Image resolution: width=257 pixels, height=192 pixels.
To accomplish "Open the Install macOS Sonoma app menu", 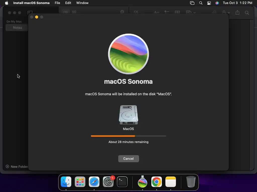I will coord(31,3).
